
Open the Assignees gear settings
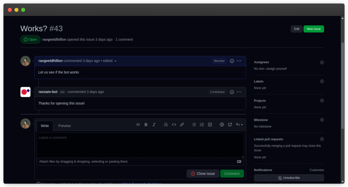(x=322, y=62)
